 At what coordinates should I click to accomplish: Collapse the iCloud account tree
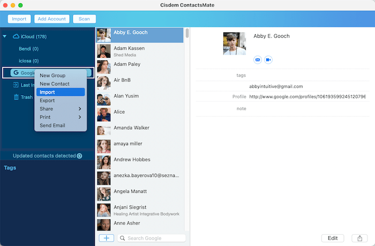[4, 36]
